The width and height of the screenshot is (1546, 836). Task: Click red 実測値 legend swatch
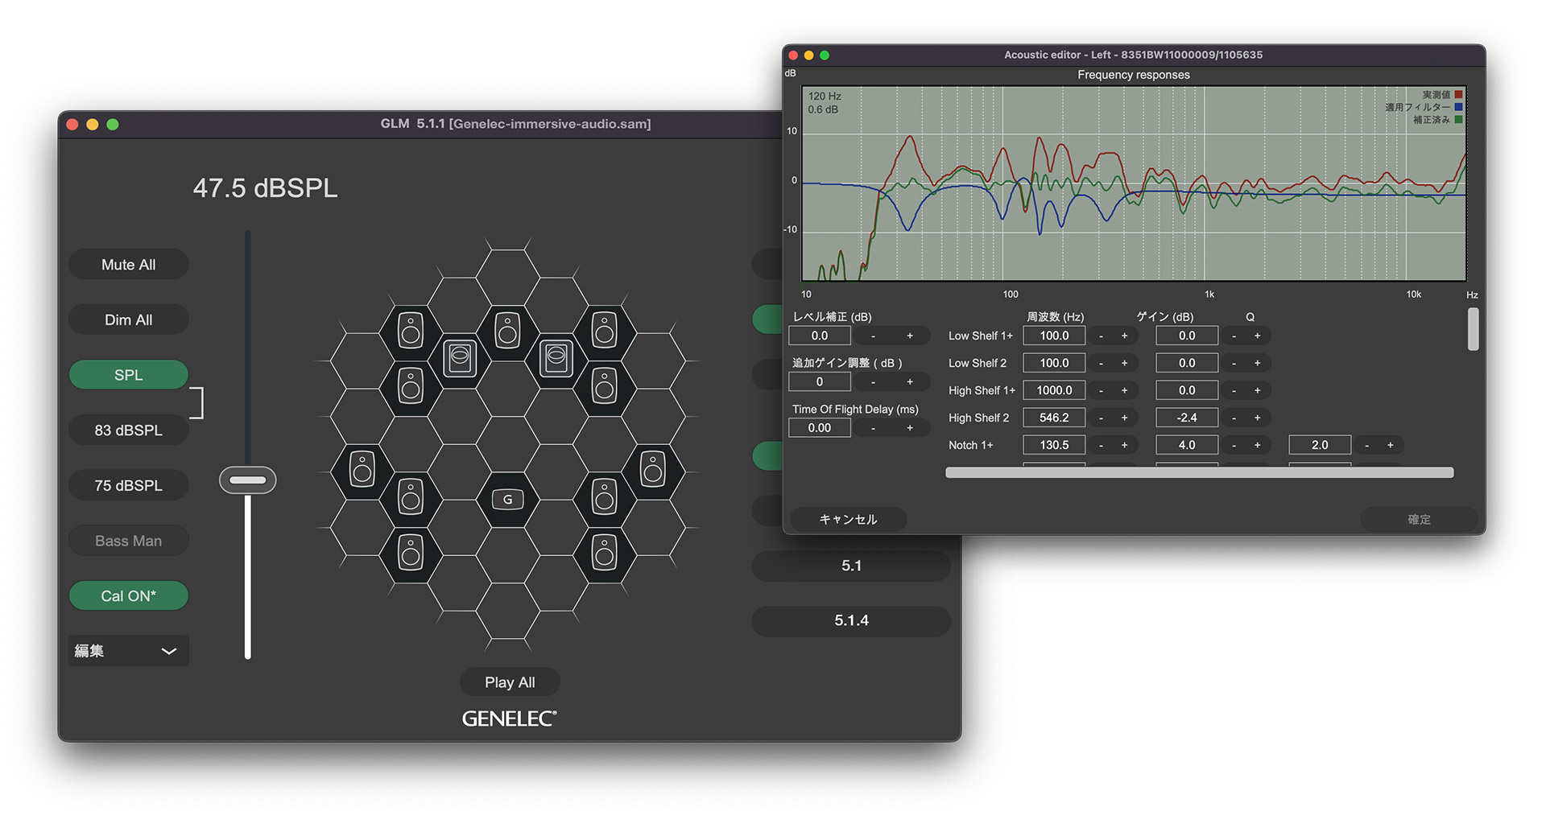1458,95
